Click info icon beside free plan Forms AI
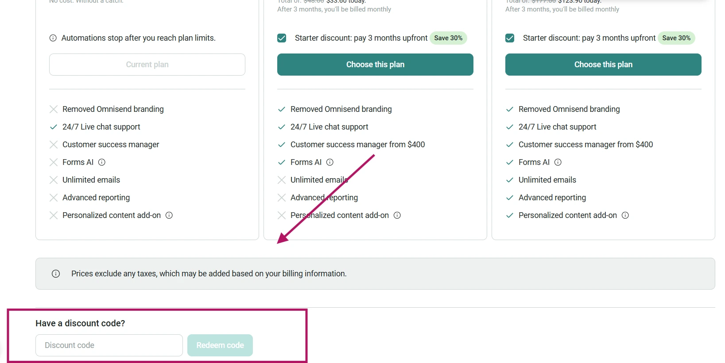The image size is (725, 363). pyautogui.click(x=102, y=162)
